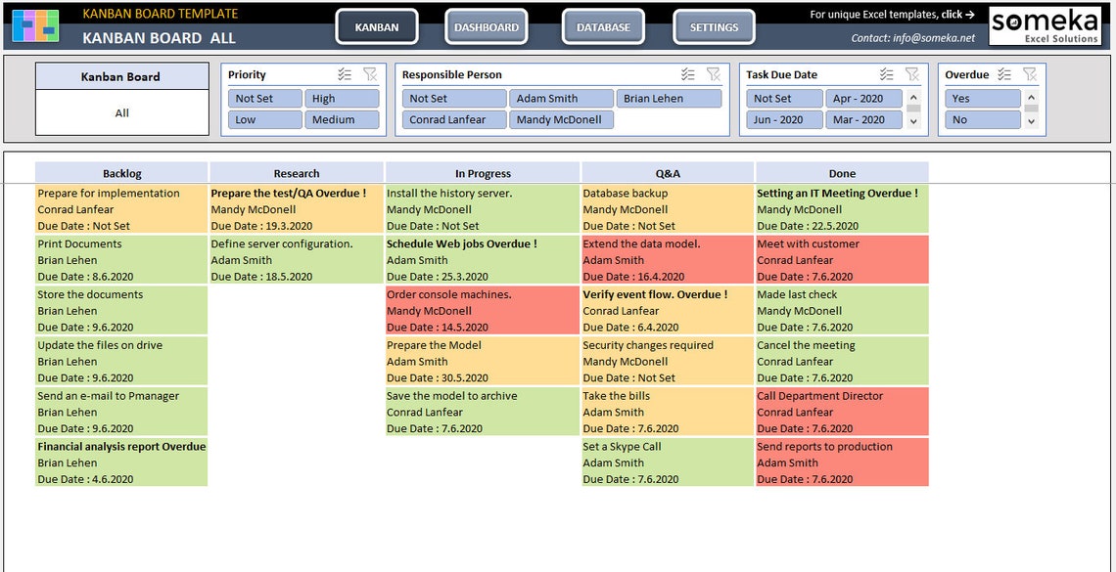
Task: Select 'Store the documents' card title
Action: [x=90, y=294]
